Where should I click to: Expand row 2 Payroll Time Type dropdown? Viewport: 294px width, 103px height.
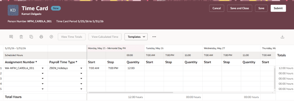tap(81, 73)
